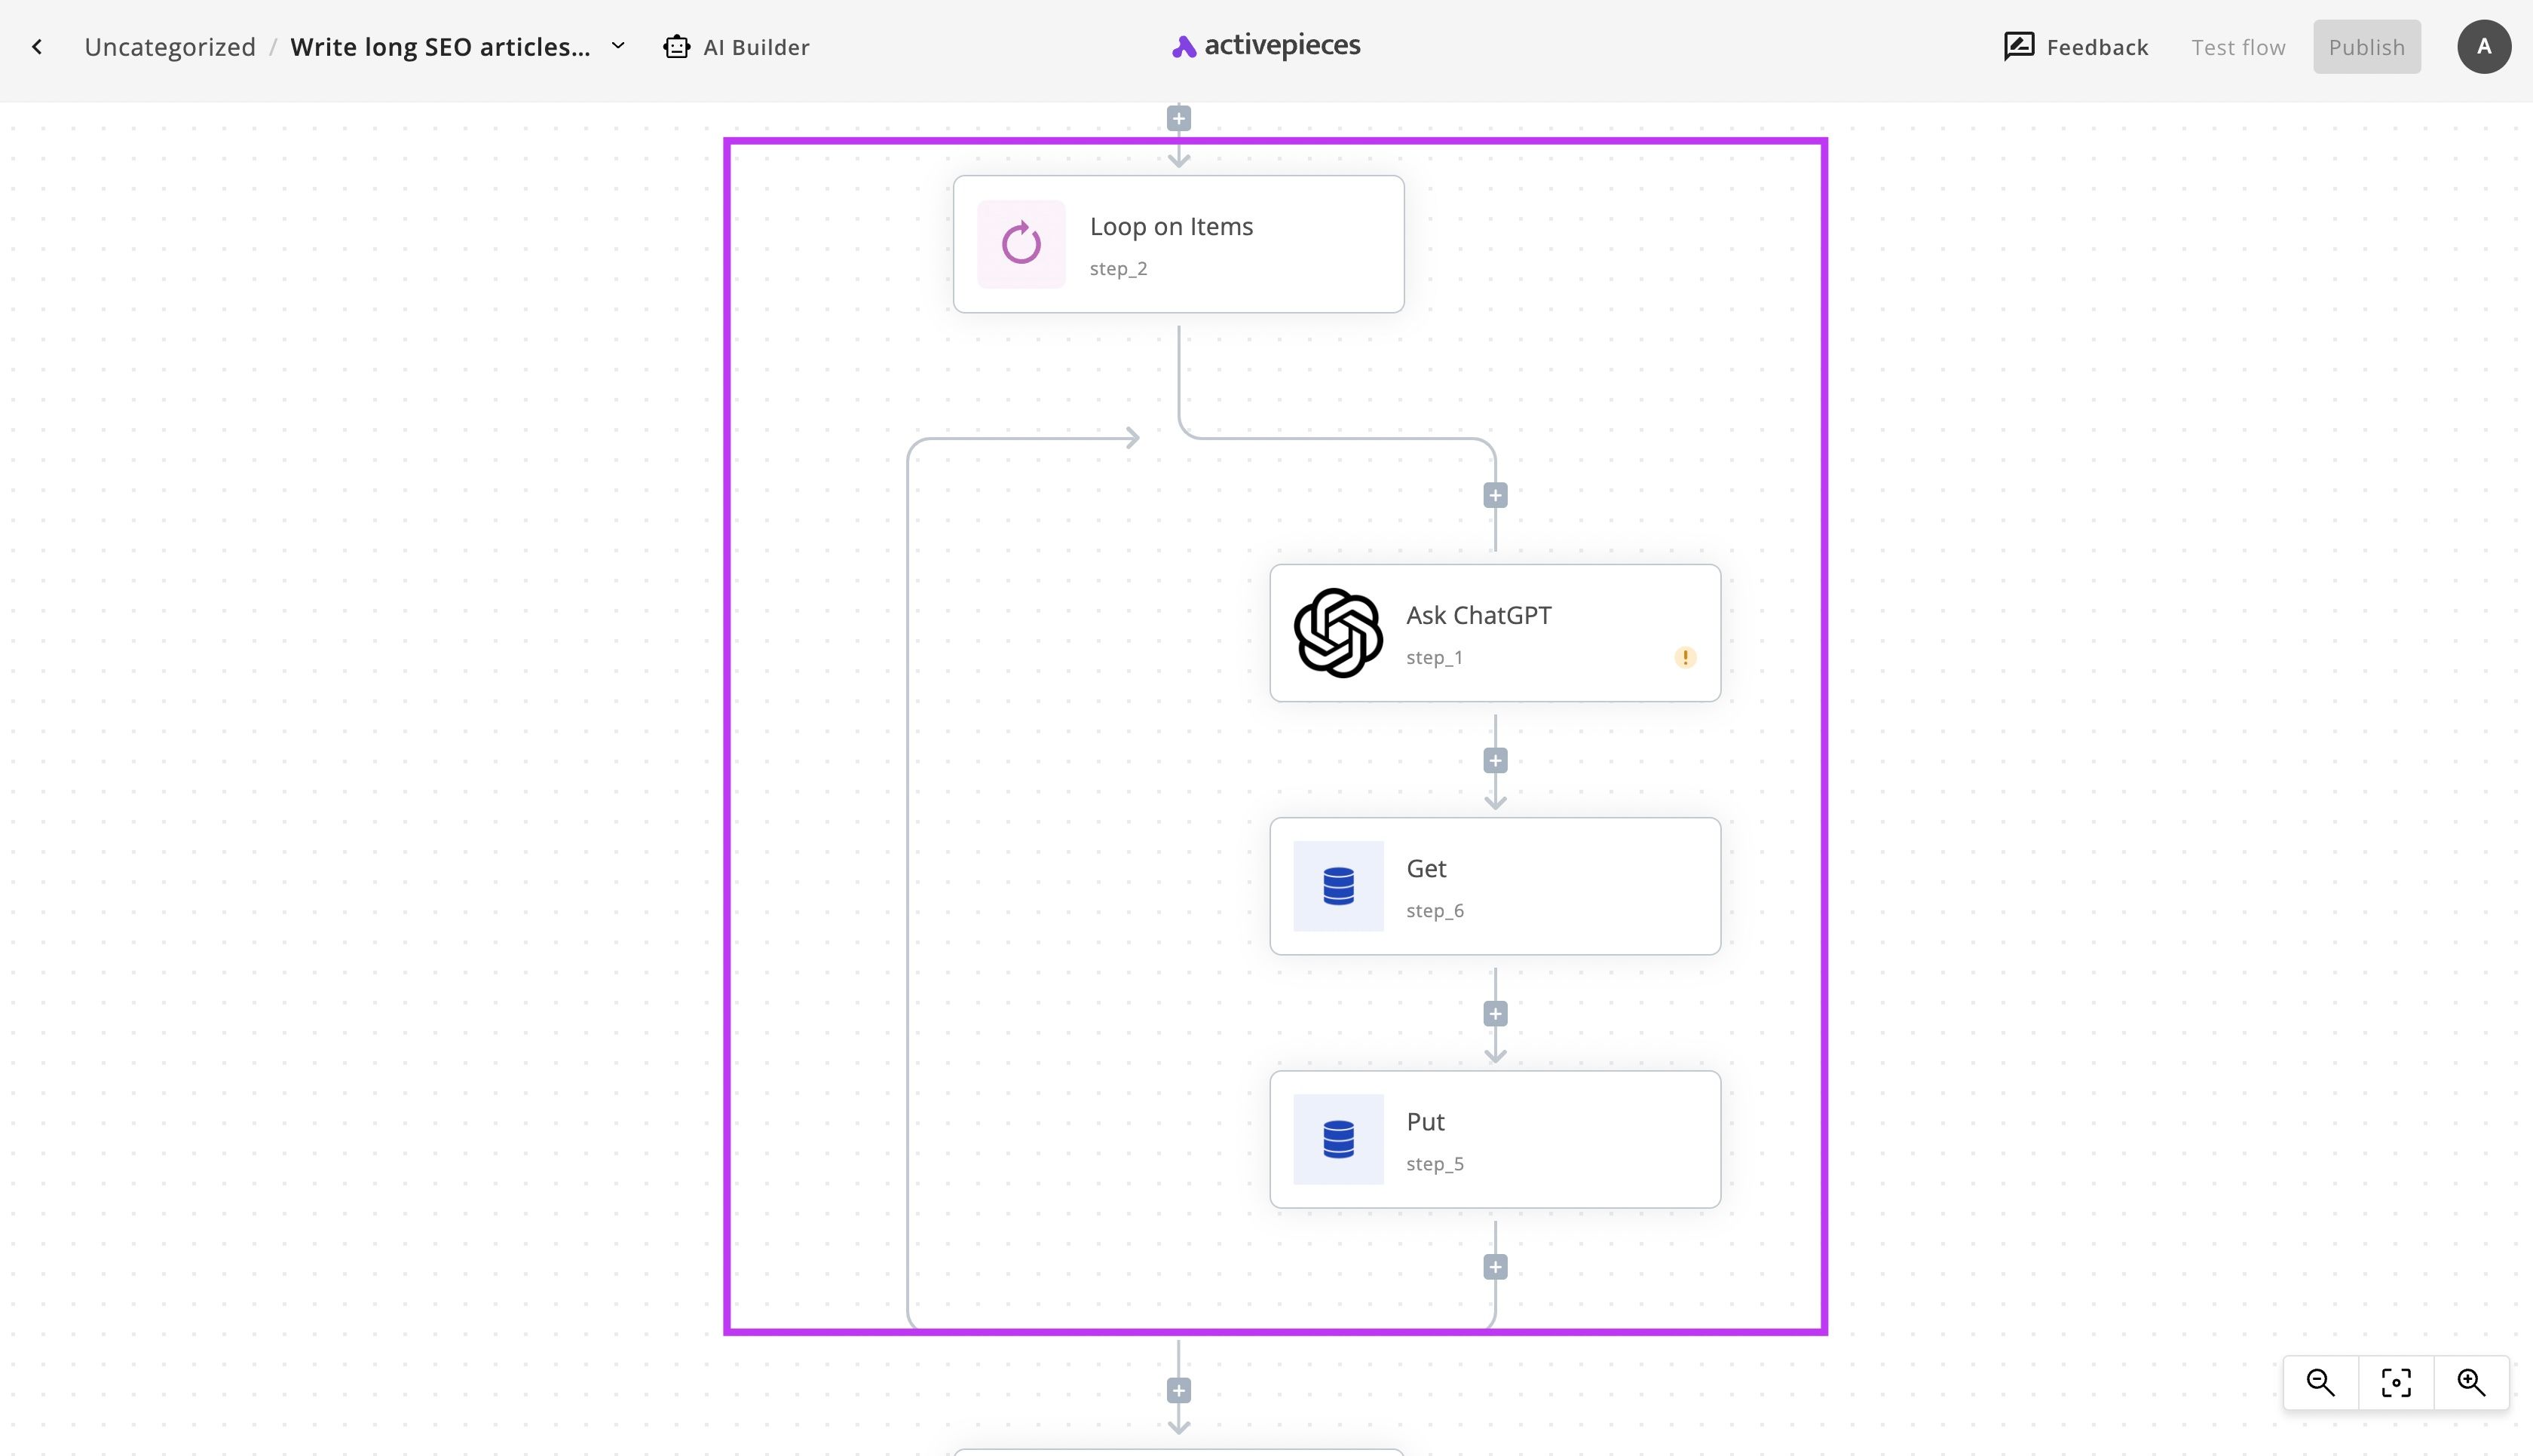The image size is (2533, 1456).
Task: Click the Feedback chat icon
Action: click(2019, 47)
